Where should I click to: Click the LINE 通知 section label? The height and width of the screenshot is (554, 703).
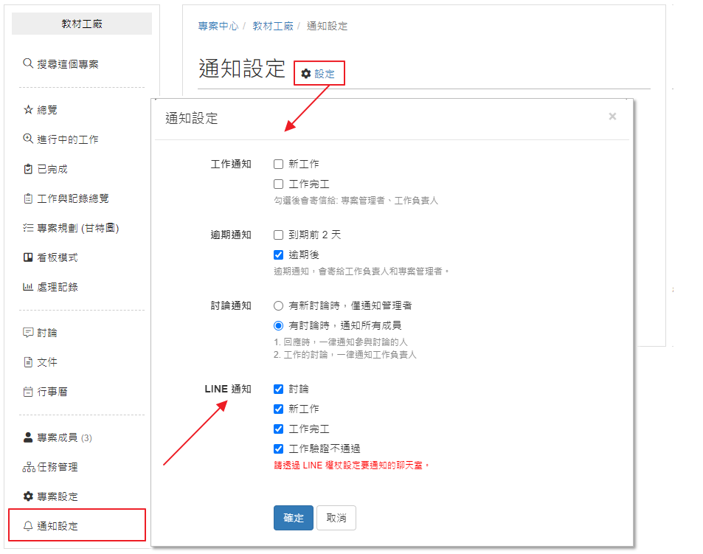click(228, 389)
